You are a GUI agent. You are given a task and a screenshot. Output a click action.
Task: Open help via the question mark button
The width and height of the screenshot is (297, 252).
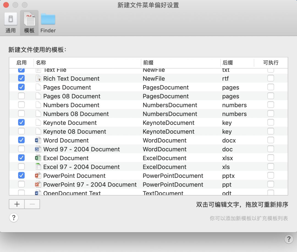[x=14, y=218]
